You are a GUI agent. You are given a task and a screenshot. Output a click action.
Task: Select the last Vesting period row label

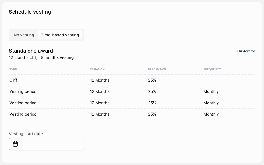pyautogui.click(x=23, y=114)
